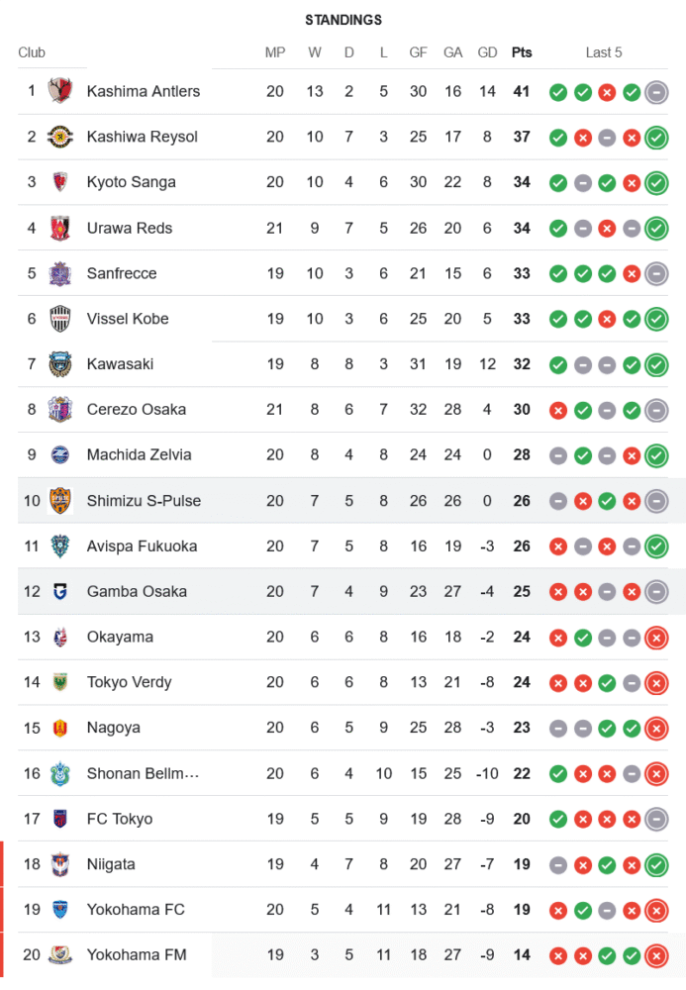Click Kashiwa Reysol's latest win result icon
This screenshot has width=686, height=990.
[655, 138]
